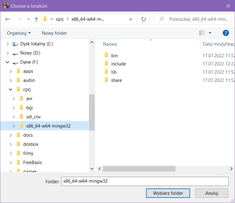
Task: Select the include folder
Action: coord(118,64)
